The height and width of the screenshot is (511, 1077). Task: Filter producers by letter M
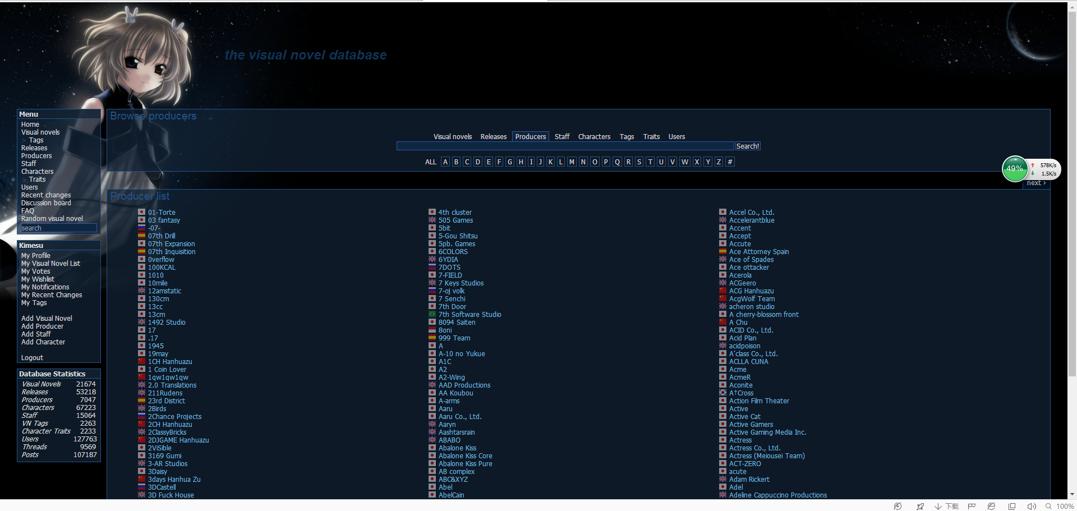(x=572, y=162)
